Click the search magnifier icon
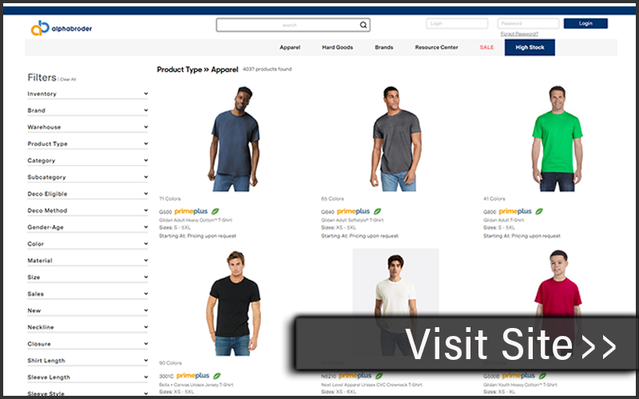639x399 pixels. tap(363, 26)
